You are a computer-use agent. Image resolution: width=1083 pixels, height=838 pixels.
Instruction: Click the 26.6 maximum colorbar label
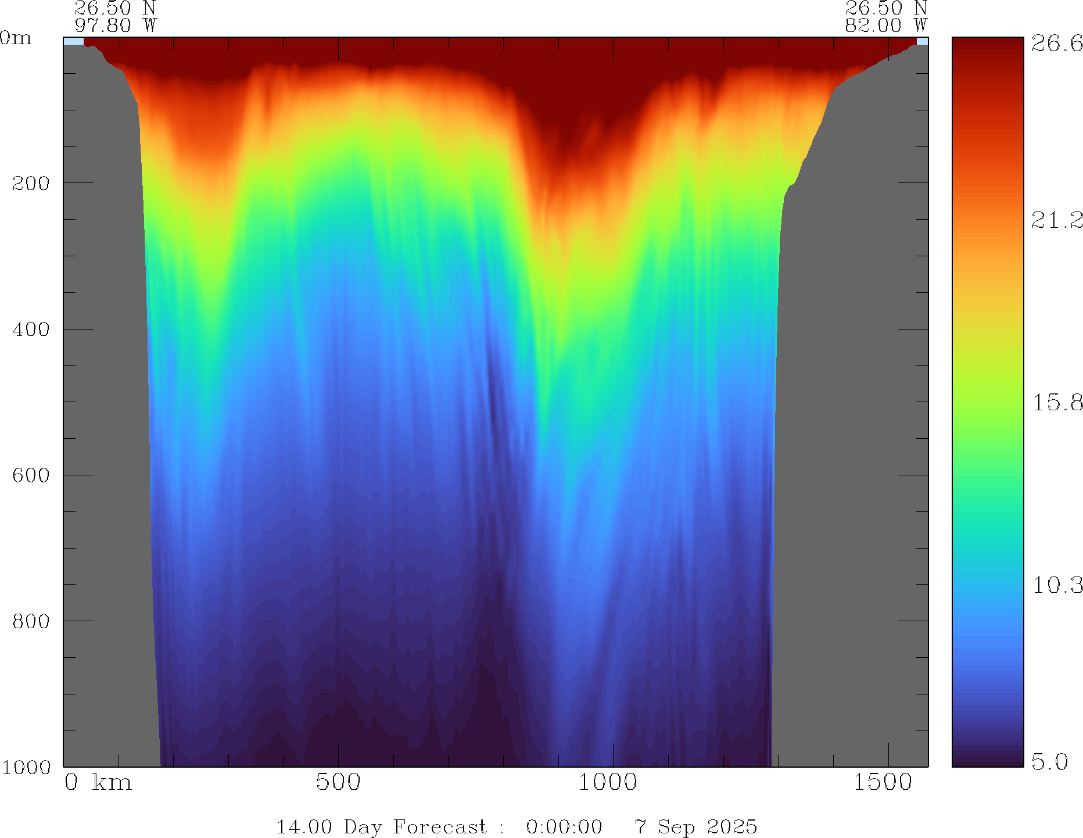[x=1056, y=44]
